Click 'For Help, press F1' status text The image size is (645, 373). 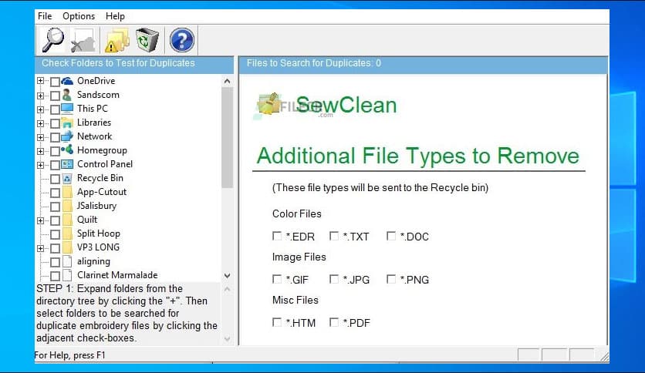pyautogui.click(x=70, y=355)
